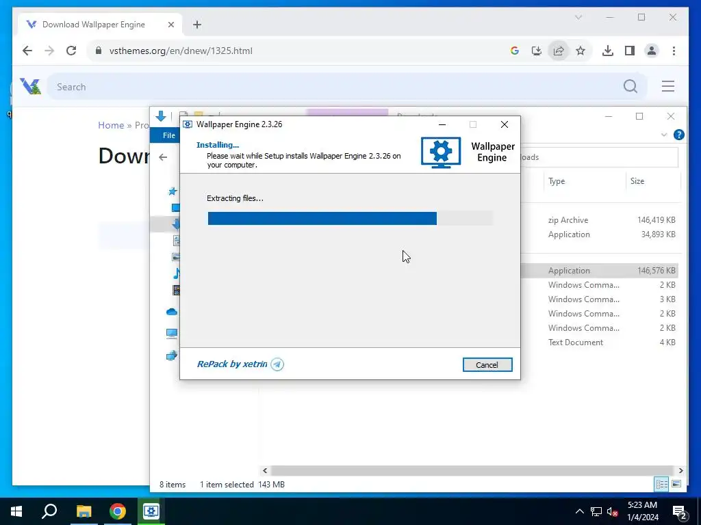Screen dimensions: 701x525
Task: Select the 34,893 KB Application row
Action: point(600,234)
